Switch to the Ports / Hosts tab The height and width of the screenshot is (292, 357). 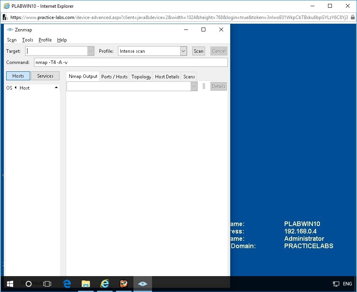[x=114, y=77]
